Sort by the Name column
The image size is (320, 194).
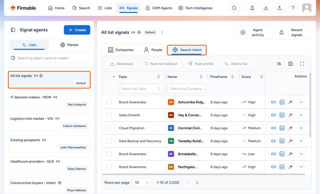201,77
